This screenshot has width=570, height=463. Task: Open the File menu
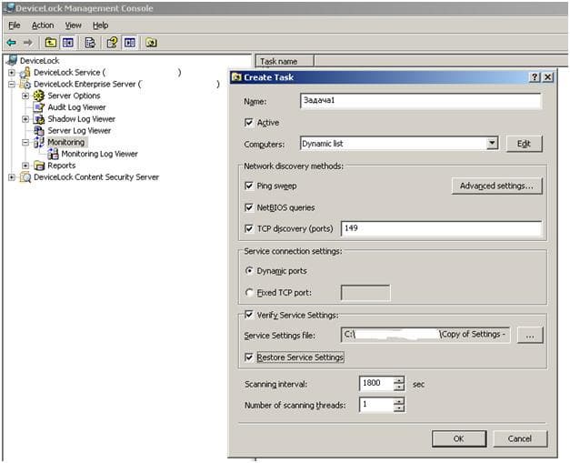(15, 25)
